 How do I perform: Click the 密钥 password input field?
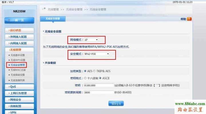[x=99, y=85]
